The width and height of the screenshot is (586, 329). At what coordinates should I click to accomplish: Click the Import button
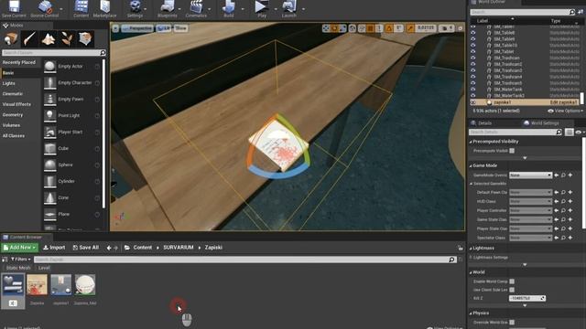point(54,248)
